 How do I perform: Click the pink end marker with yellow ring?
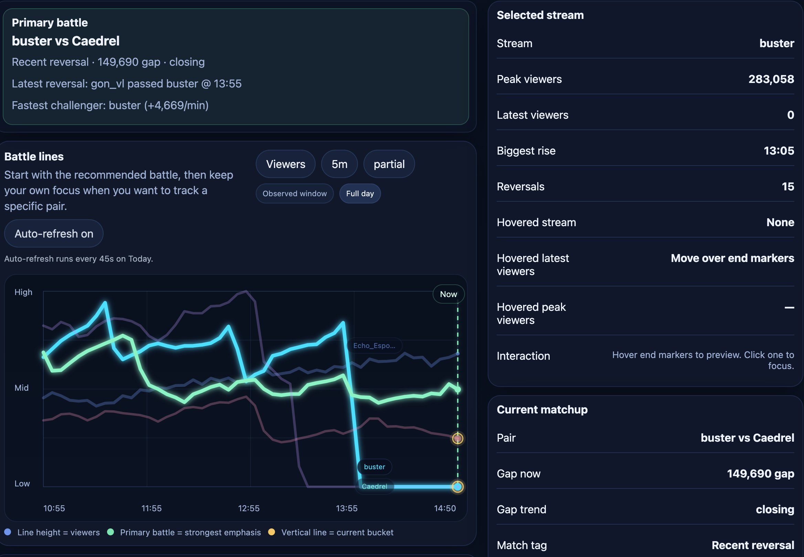(x=457, y=438)
